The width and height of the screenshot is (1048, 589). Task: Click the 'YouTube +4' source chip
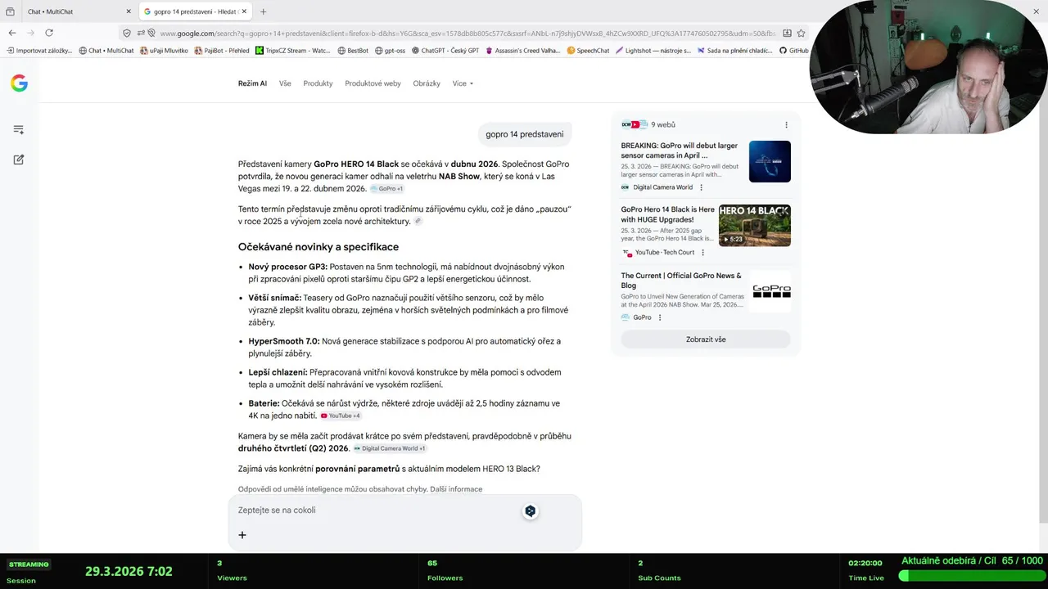pyautogui.click(x=340, y=416)
